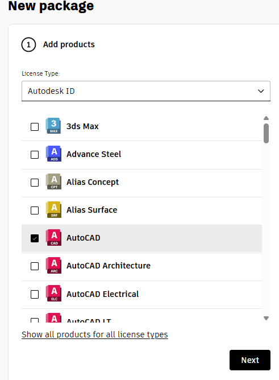Click the product list scroll up arrow

(266, 118)
